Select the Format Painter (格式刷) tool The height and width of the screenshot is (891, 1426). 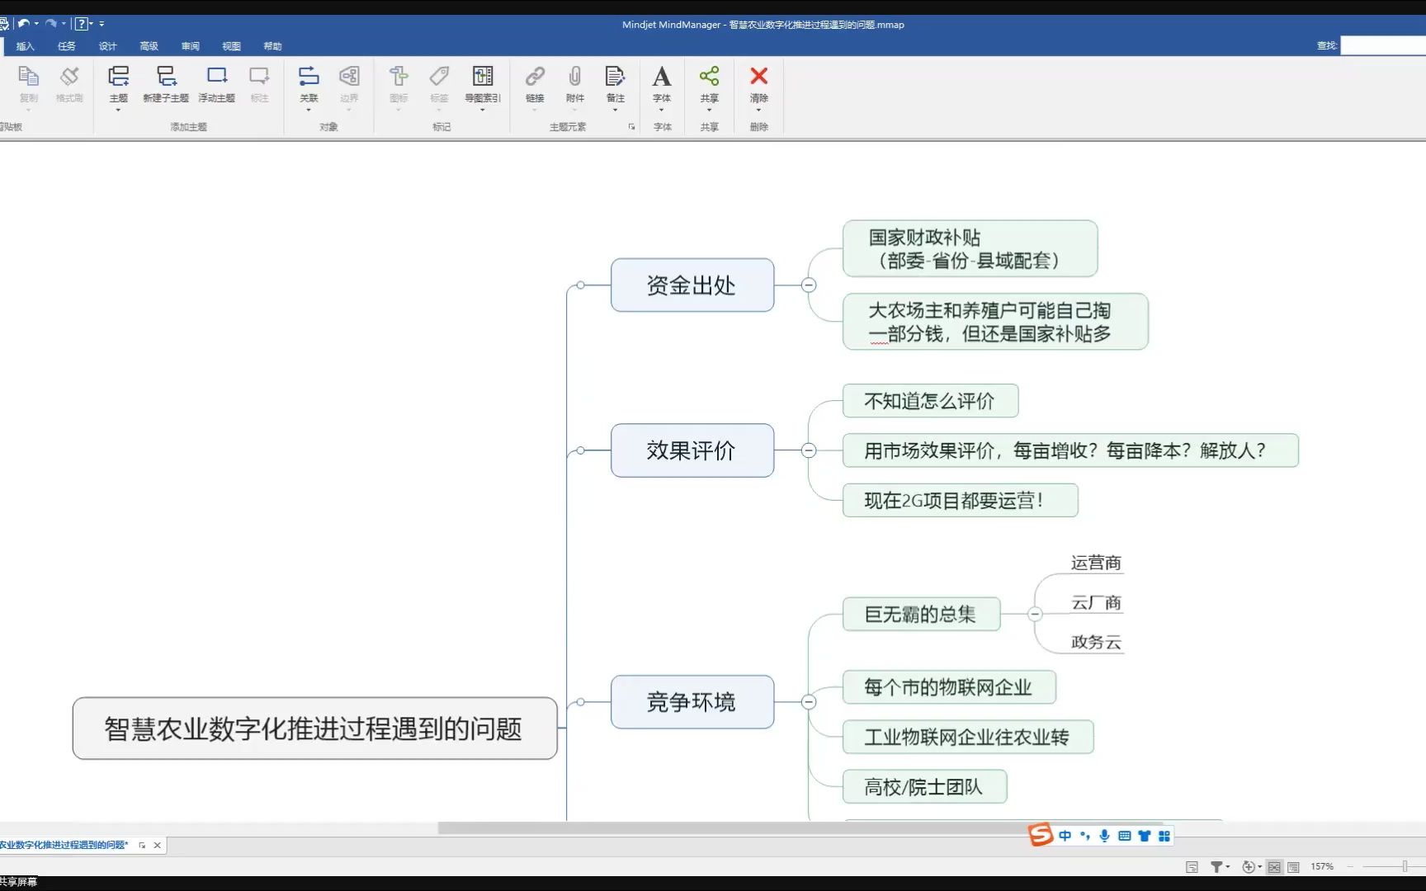69,77
